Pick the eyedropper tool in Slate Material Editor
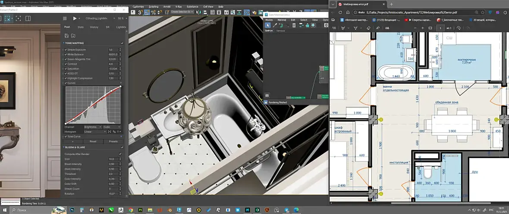 274,25
